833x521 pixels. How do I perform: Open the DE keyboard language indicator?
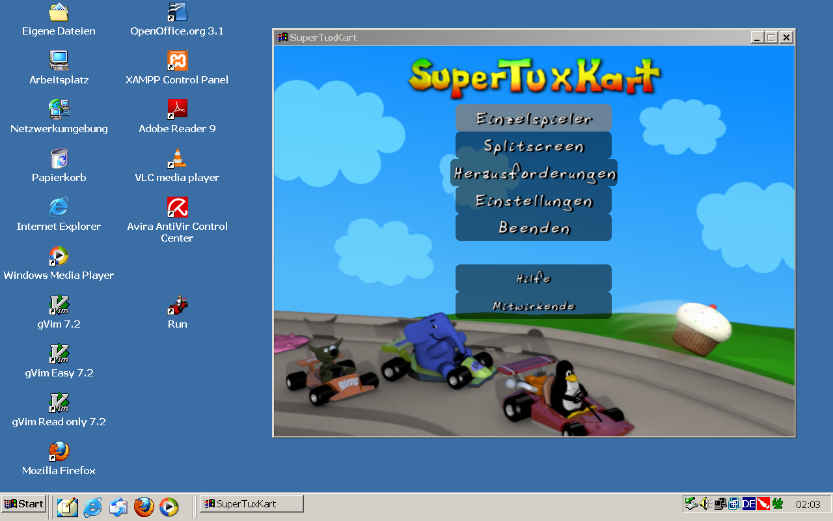point(749,503)
